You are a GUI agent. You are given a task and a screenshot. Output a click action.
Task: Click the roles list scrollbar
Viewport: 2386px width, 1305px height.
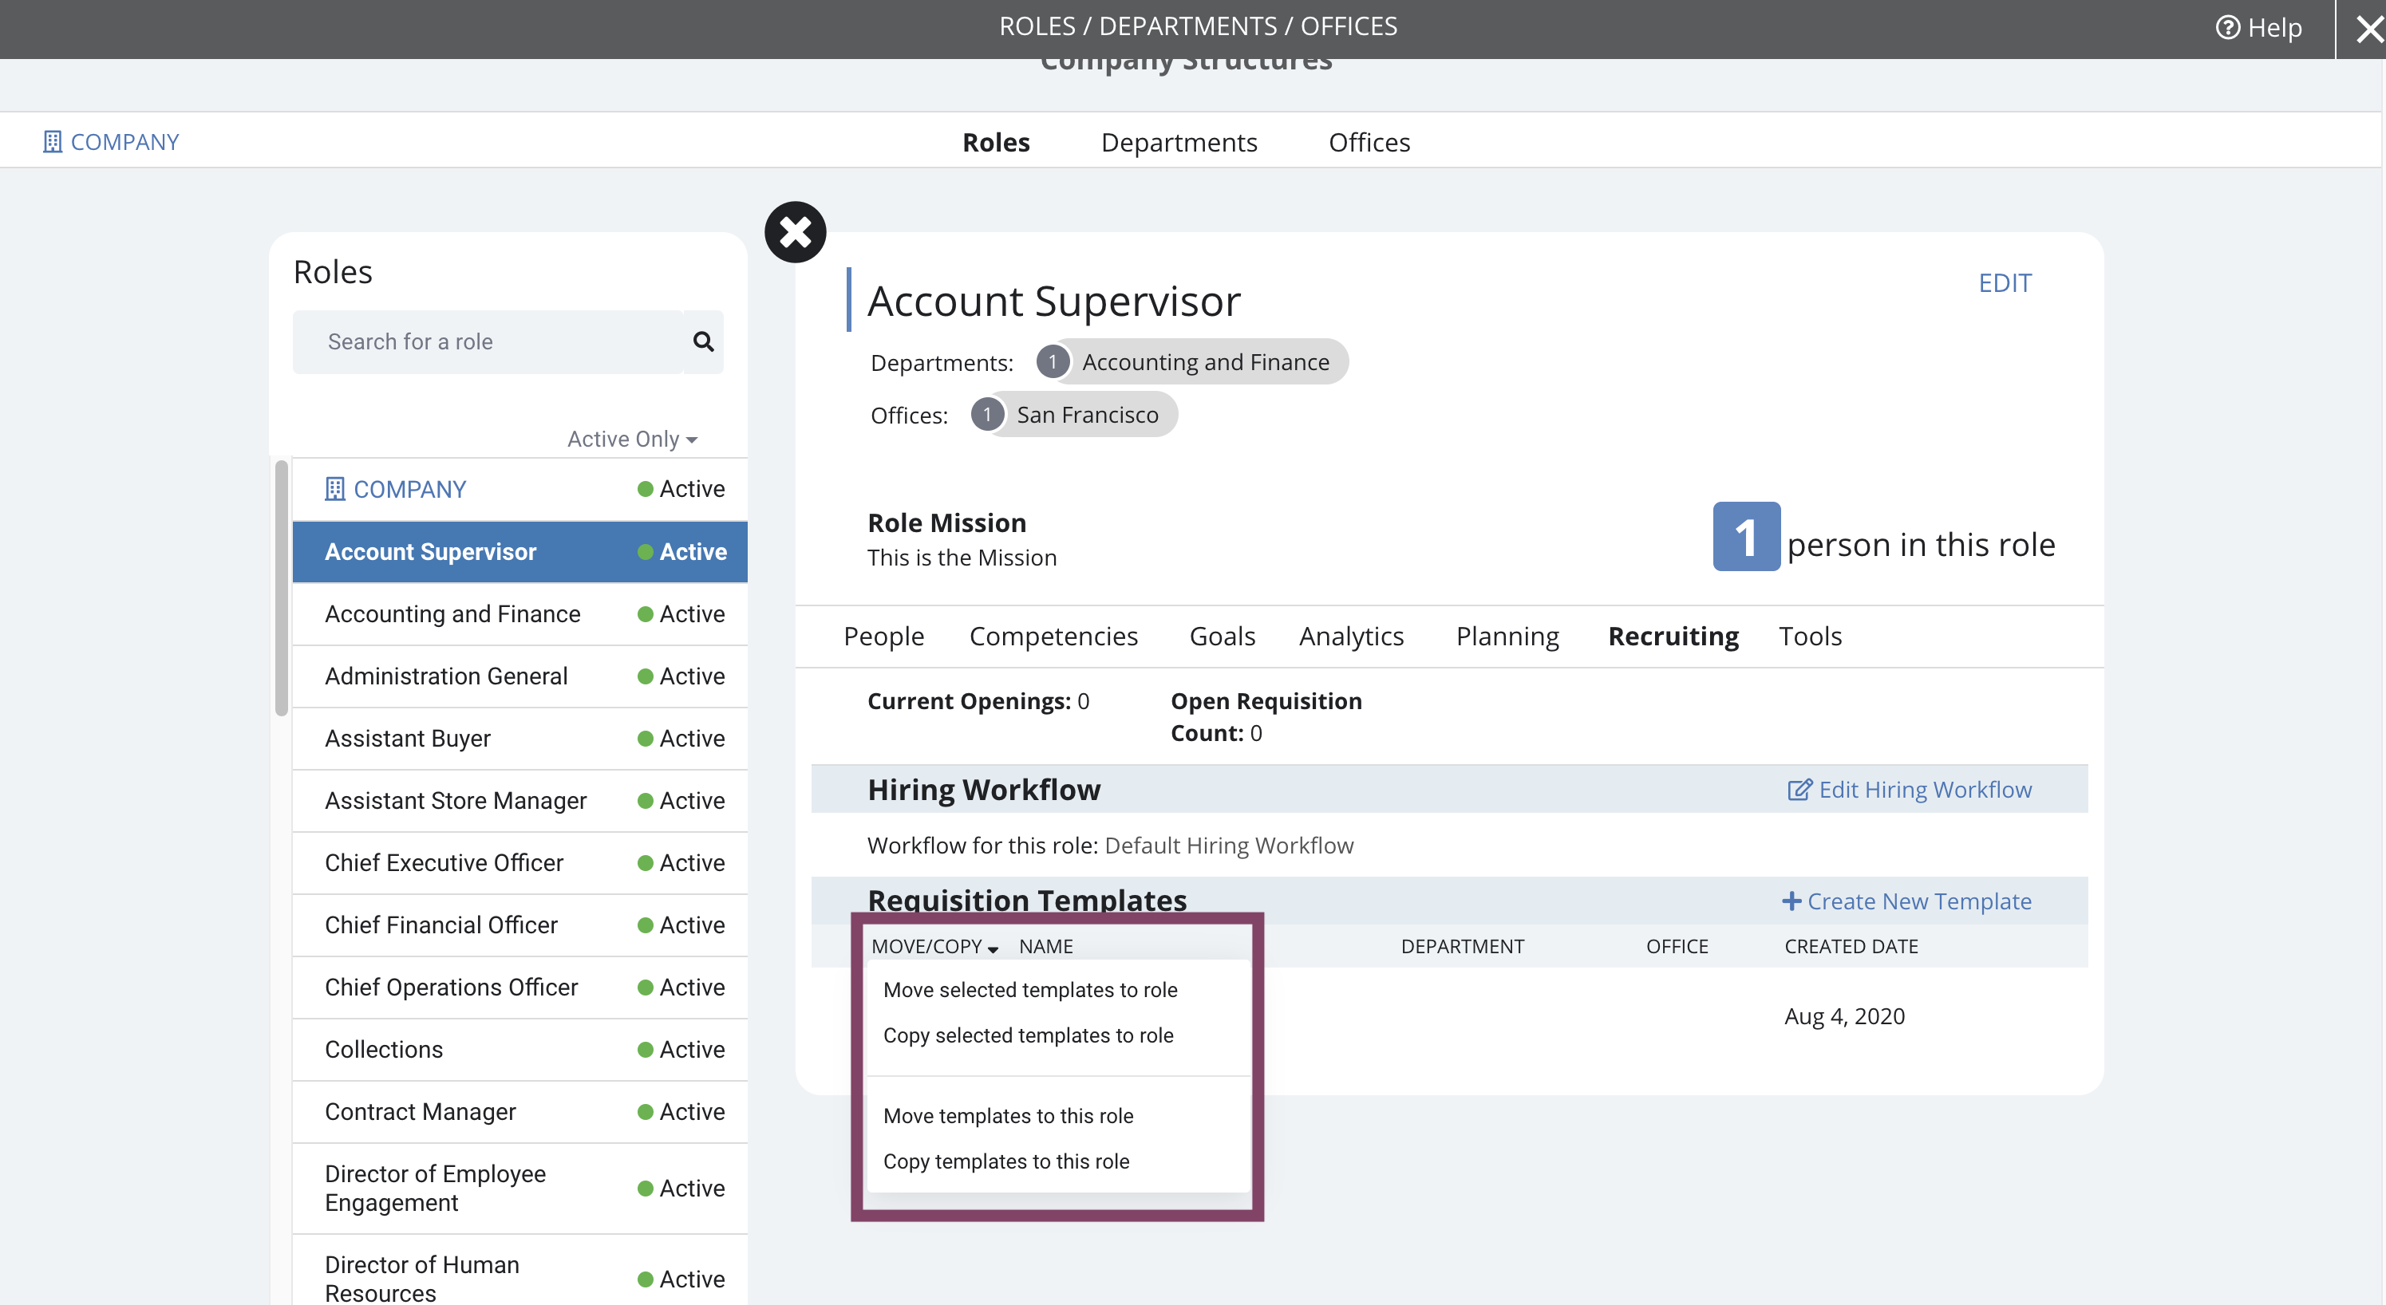(282, 588)
